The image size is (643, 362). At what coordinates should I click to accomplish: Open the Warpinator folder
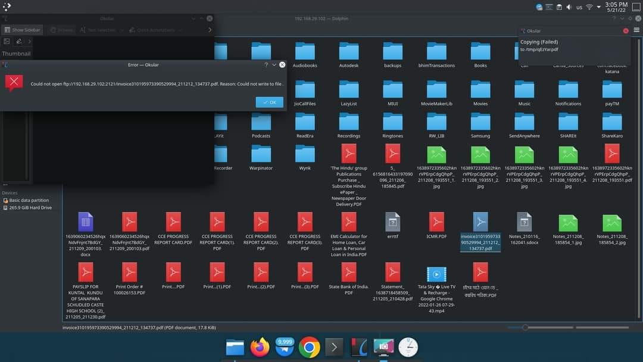click(x=261, y=158)
